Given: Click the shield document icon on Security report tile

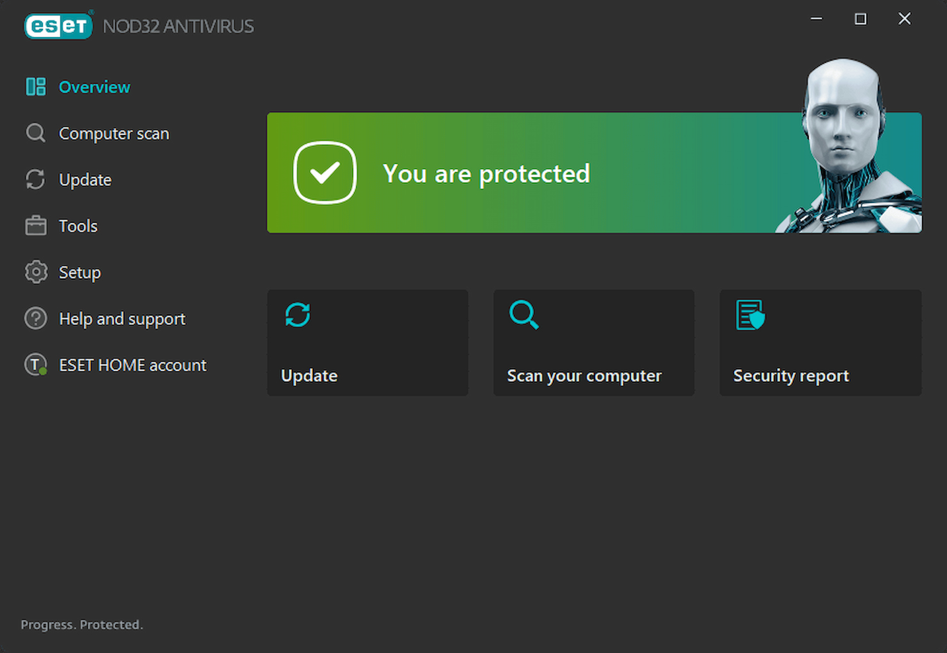Looking at the screenshot, I should click(x=749, y=316).
